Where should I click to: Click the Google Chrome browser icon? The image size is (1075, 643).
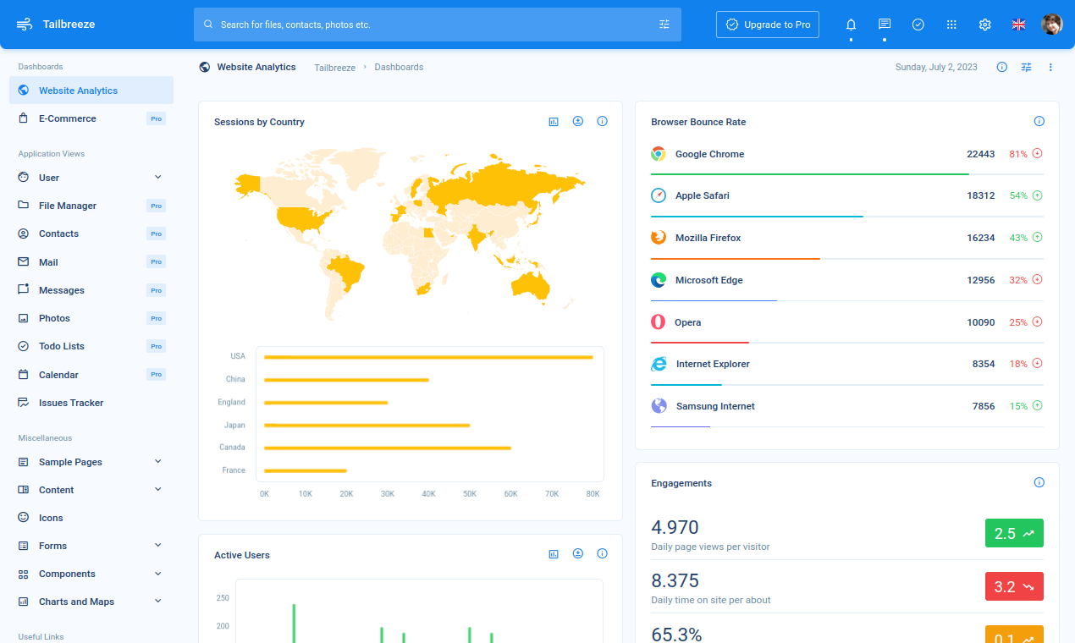pos(659,154)
